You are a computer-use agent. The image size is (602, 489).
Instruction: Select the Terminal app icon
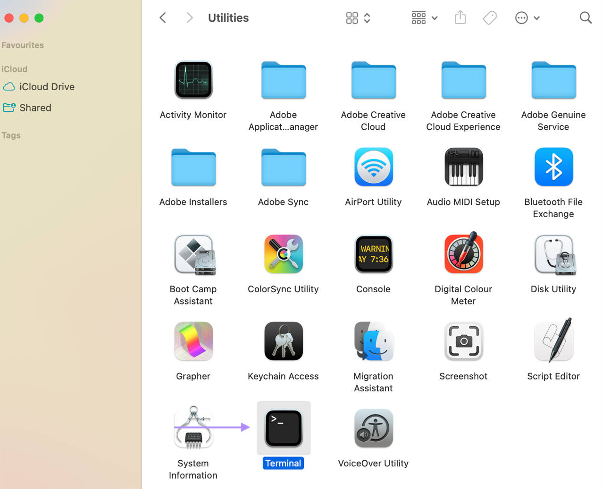[284, 429]
